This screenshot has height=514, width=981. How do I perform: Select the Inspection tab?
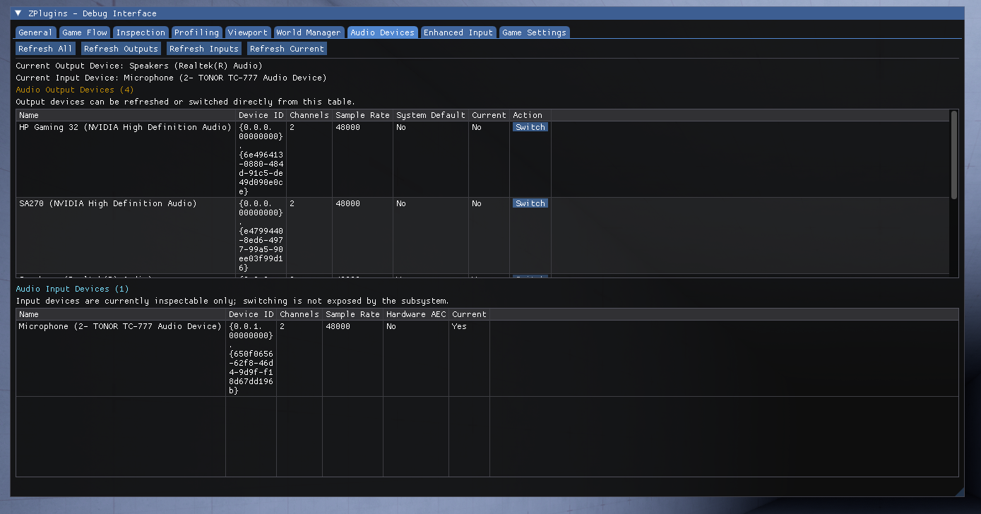point(141,32)
